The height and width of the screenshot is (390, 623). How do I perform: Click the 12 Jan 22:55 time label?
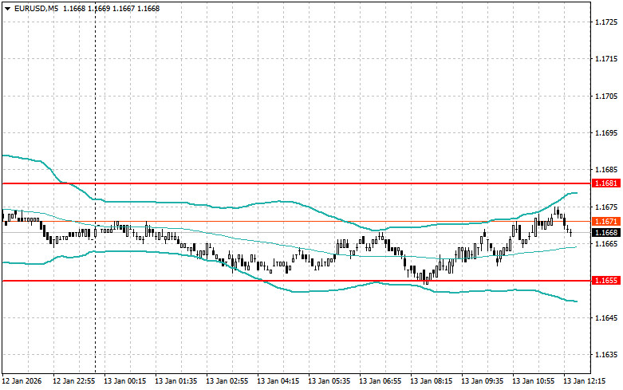[x=74, y=381]
